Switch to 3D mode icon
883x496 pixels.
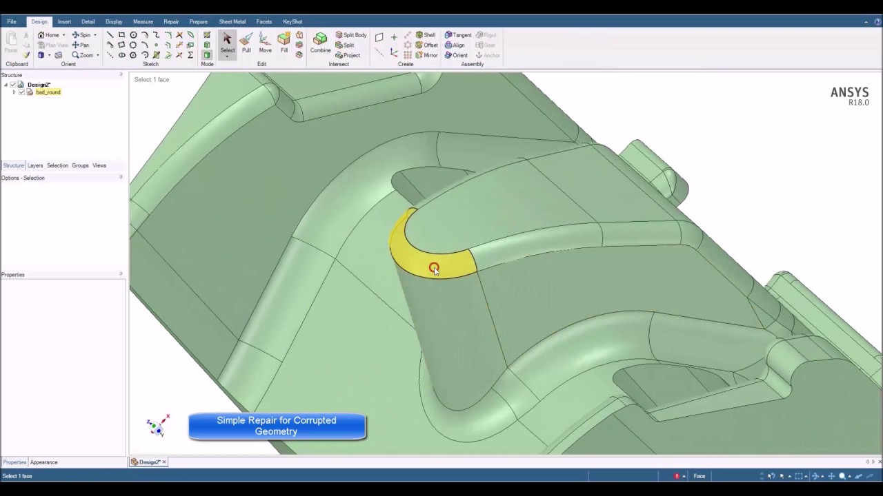tap(207, 55)
